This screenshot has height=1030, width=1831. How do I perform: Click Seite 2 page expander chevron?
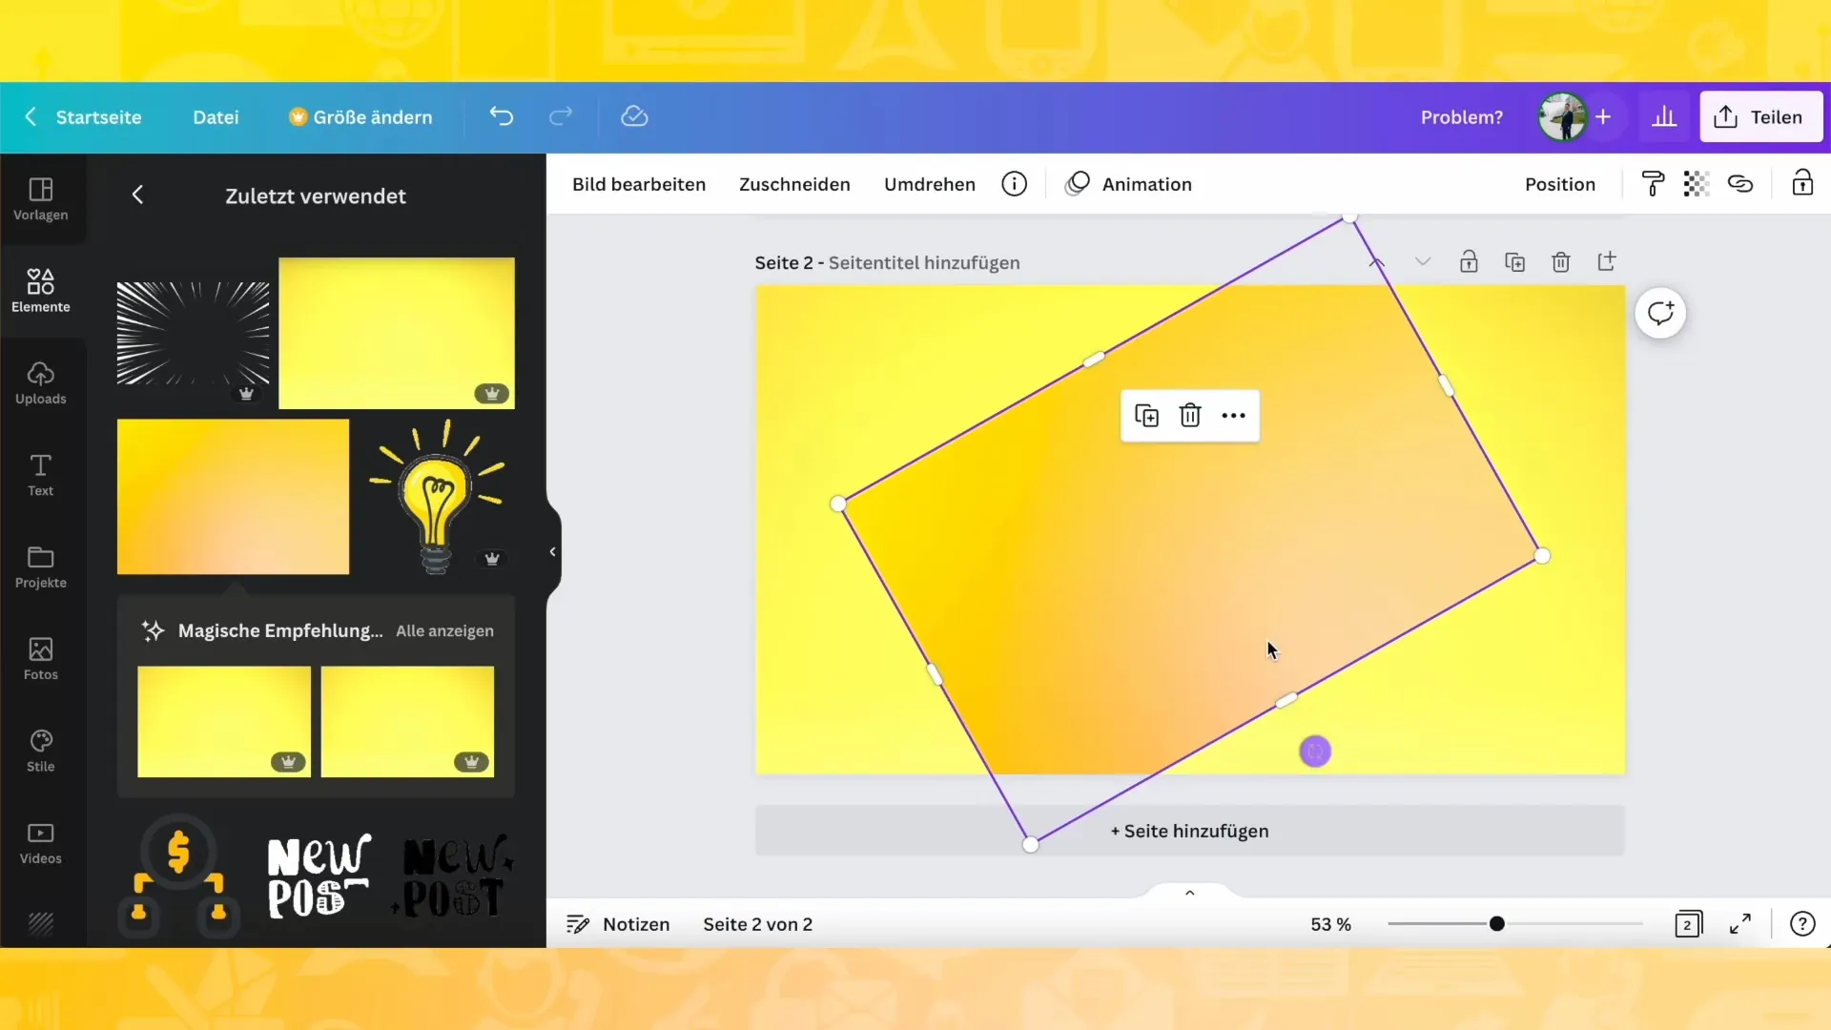click(x=1422, y=261)
